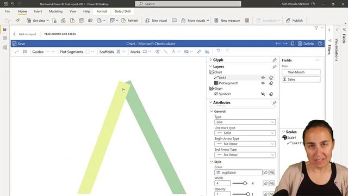The image size is (348, 196).
Task: Toggle visibility of Link1 layer
Action: click(263, 77)
